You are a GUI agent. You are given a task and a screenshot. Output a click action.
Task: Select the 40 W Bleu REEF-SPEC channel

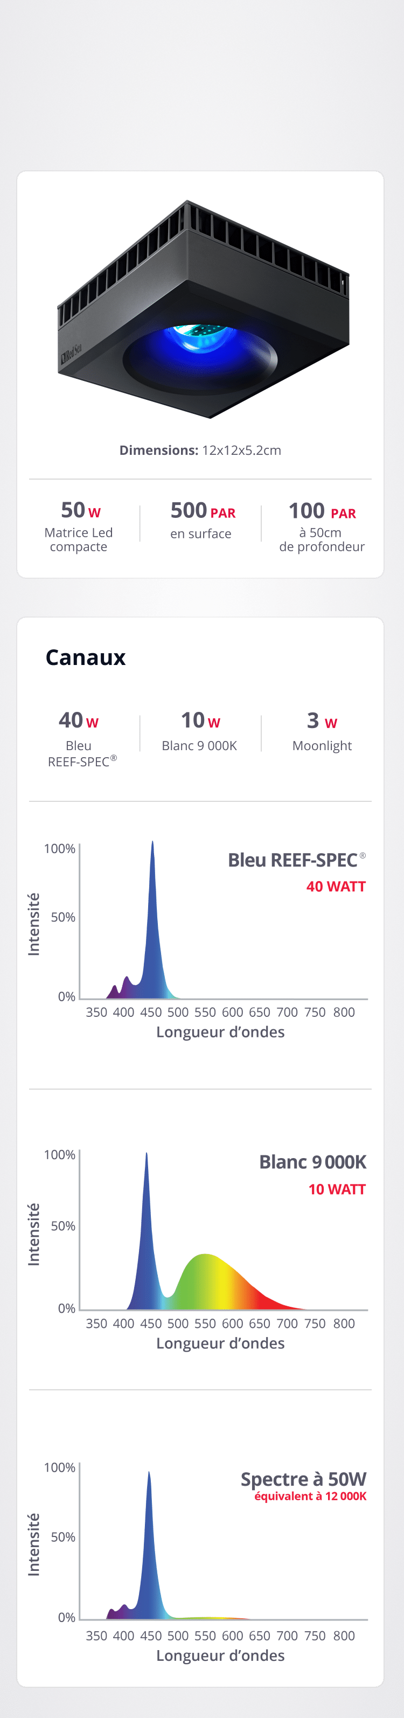81,739
